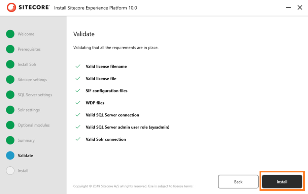Select the Summary step circle

[x=10, y=140]
